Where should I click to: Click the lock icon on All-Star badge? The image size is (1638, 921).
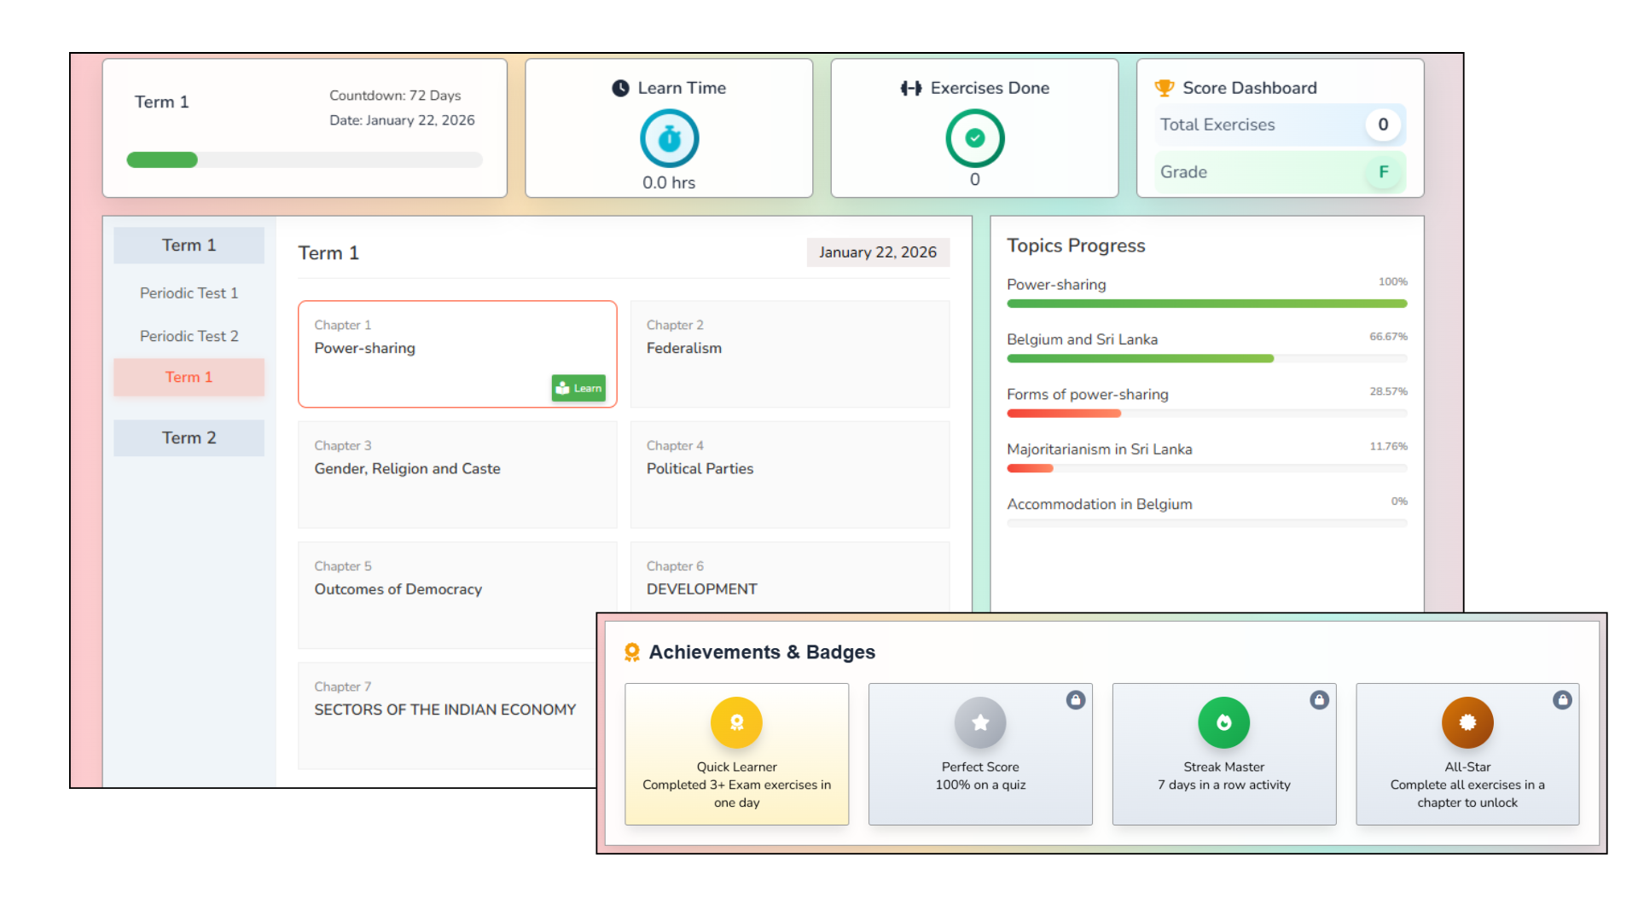point(1562,700)
